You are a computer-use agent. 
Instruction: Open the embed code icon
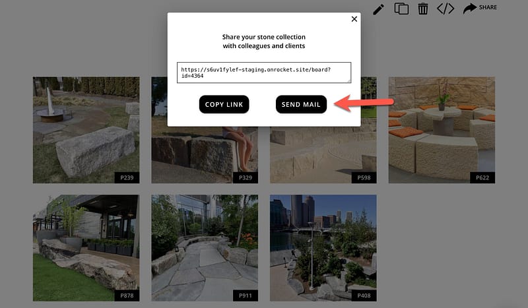445,9
